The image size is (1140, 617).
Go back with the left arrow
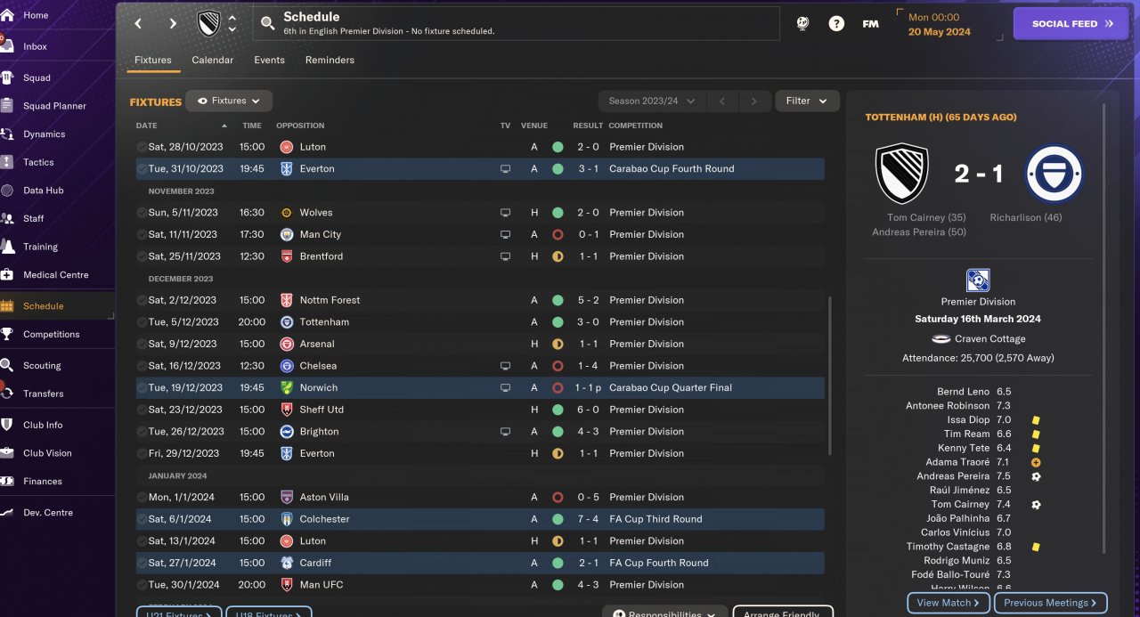point(138,24)
